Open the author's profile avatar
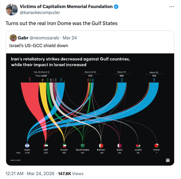The height and width of the screenshot is (179, 181). [12, 10]
